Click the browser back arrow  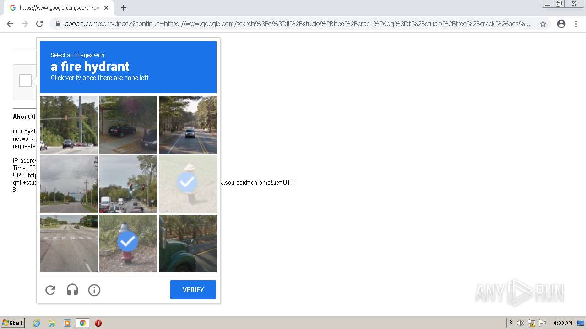pos(10,24)
